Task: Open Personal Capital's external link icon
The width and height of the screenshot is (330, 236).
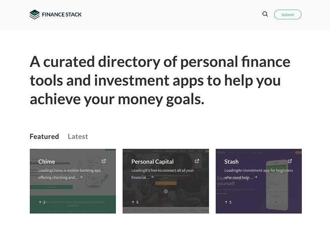Action: tap(197, 161)
